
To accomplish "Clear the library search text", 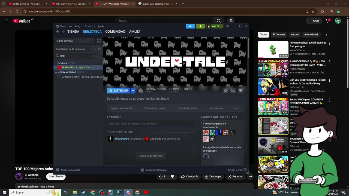I will pos(93,56).
